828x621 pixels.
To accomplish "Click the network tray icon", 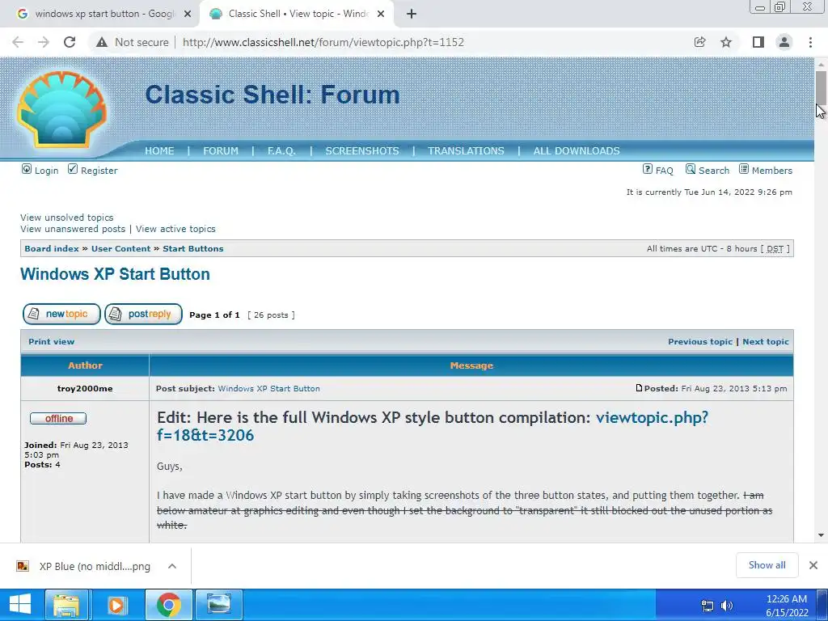I will point(707,606).
